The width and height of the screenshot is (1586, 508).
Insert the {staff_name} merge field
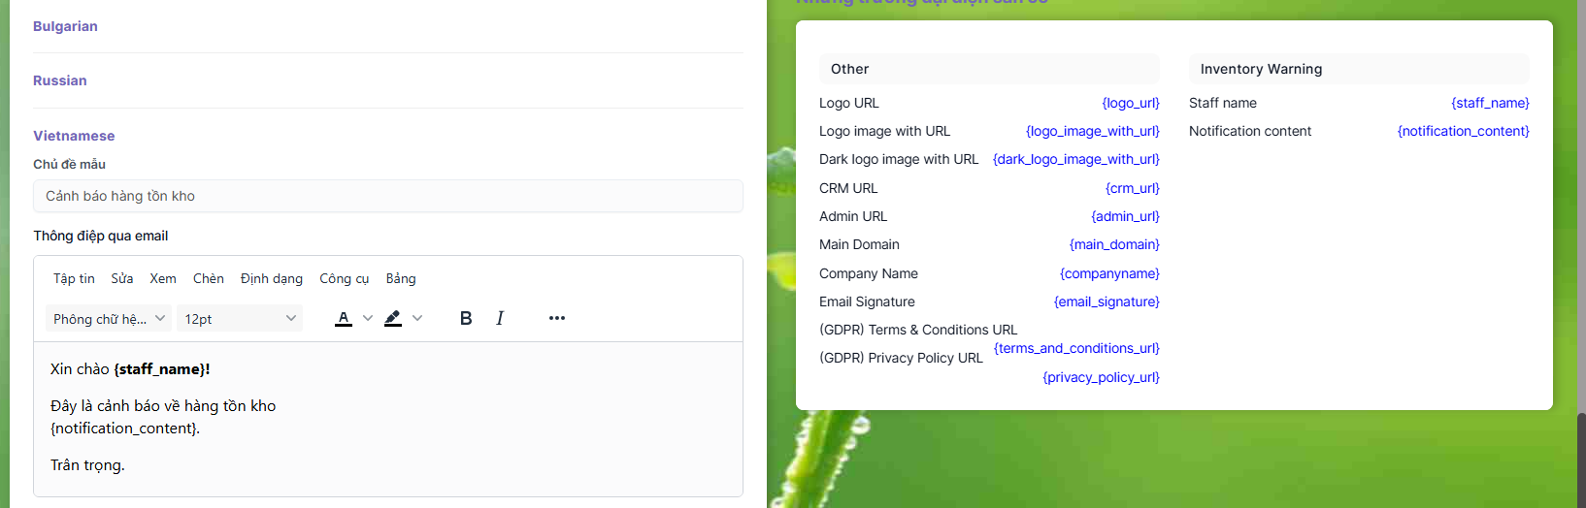[1490, 103]
